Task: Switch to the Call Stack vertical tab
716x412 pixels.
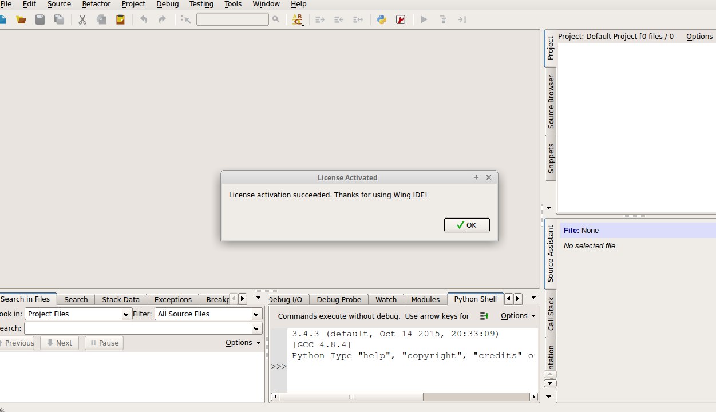Action: coord(551,314)
